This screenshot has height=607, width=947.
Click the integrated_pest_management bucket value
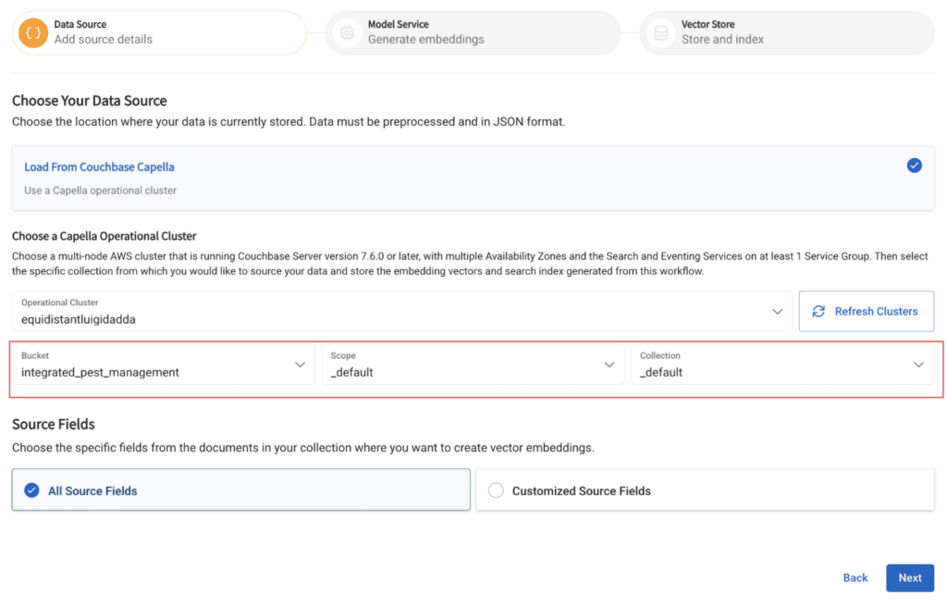coord(100,372)
